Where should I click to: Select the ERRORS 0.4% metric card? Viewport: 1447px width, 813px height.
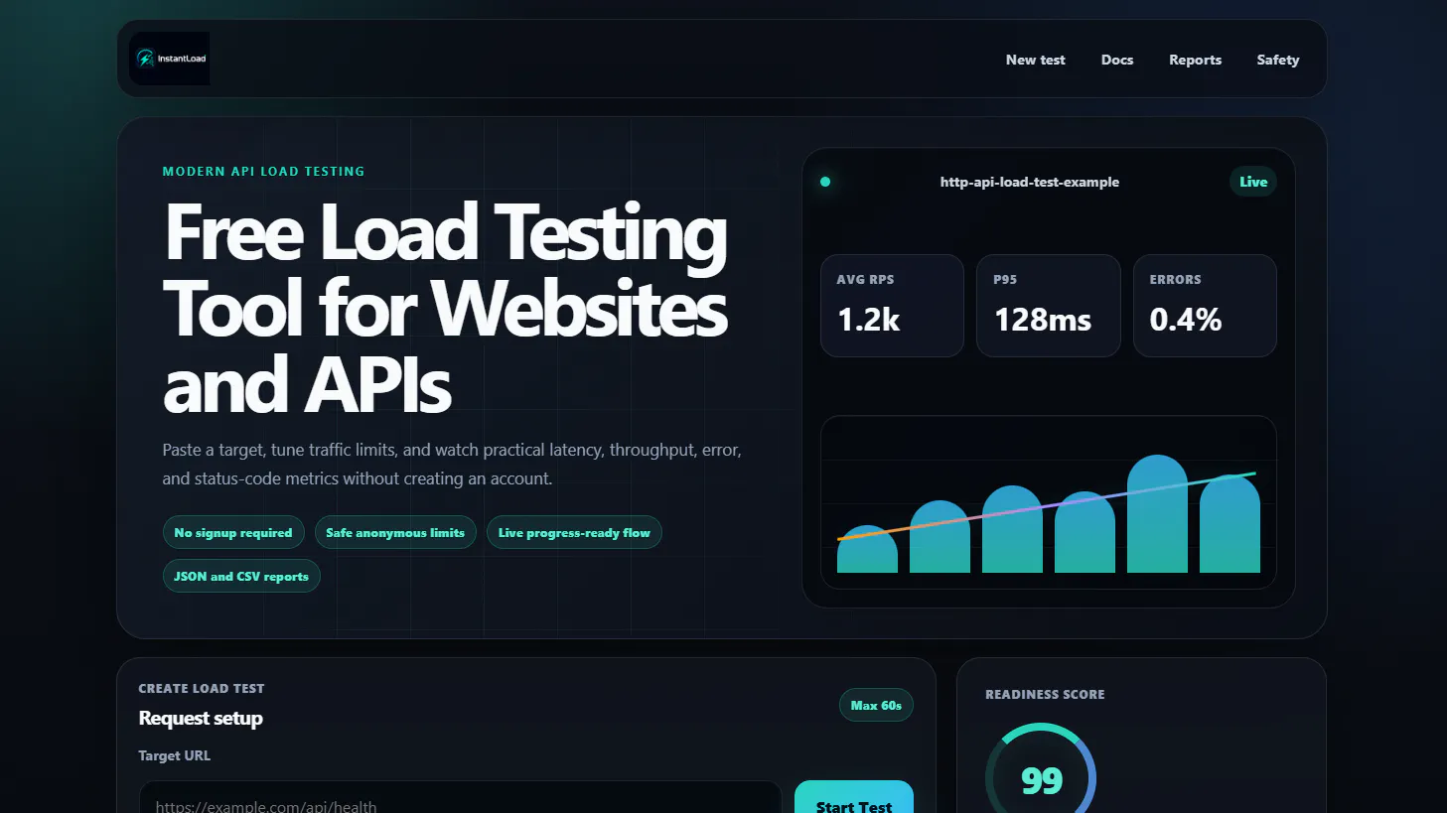pyautogui.click(x=1205, y=306)
